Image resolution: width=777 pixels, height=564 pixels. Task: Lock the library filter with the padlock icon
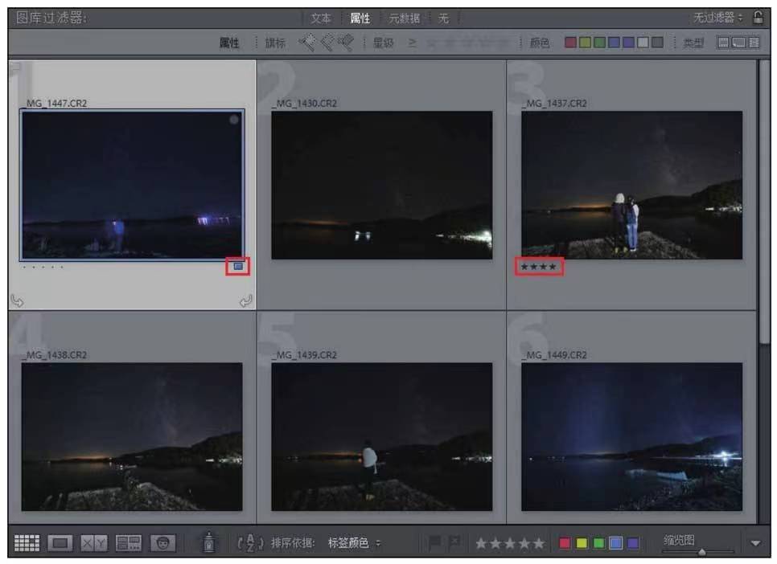[x=758, y=18]
